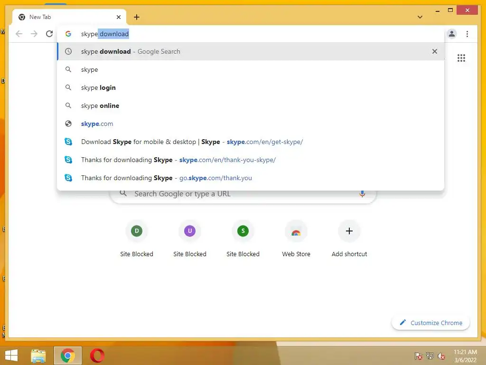486x365 pixels.
Task: Close the New Tab tab
Action: (x=118, y=17)
